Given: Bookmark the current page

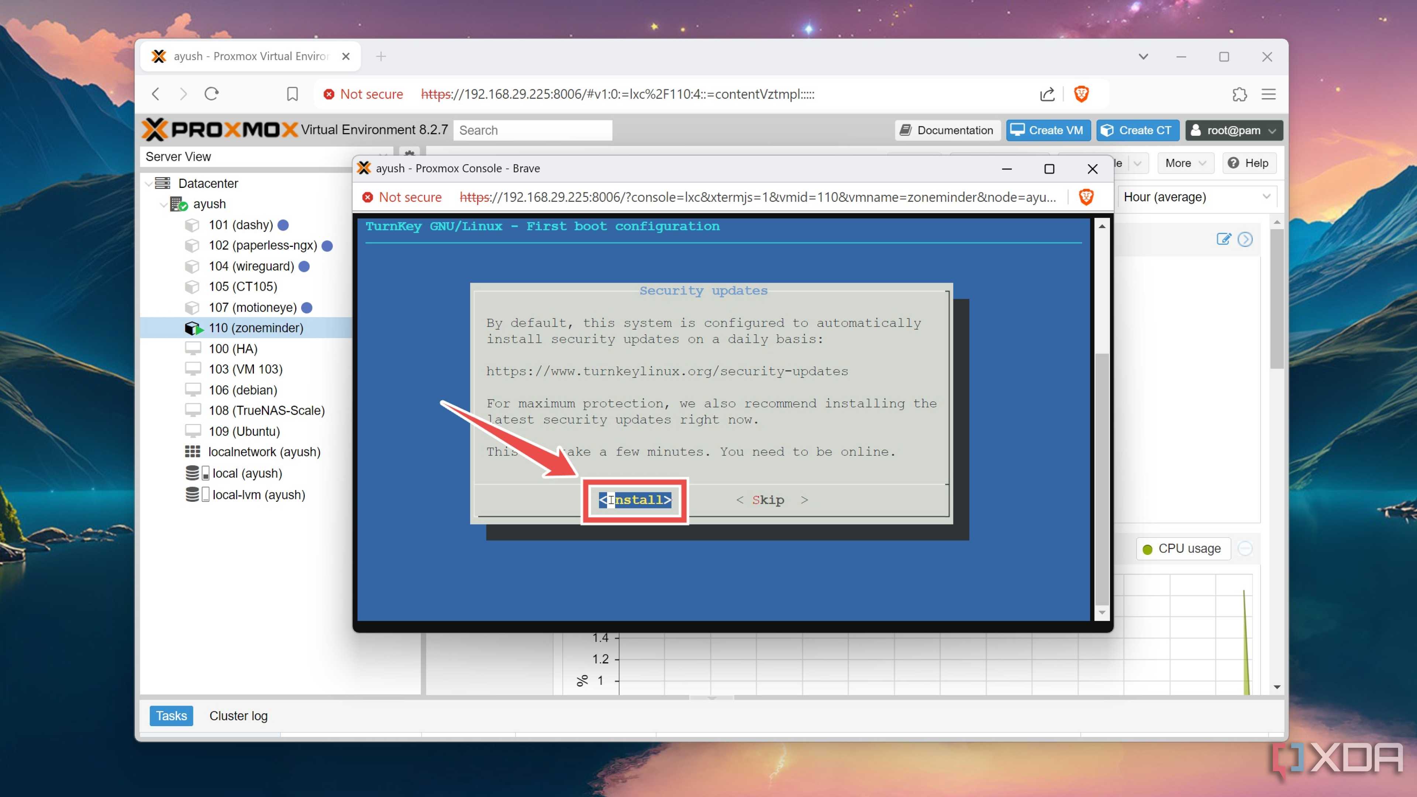Looking at the screenshot, I should (x=292, y=94).
